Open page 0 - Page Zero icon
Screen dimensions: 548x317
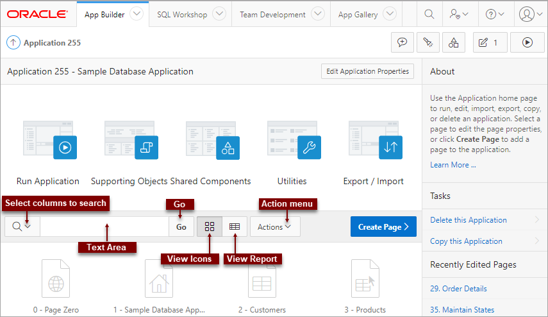pos(56,279)
